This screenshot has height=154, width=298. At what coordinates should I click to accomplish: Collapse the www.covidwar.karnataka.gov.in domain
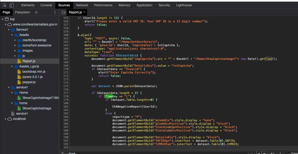click(x=6, y=24)
